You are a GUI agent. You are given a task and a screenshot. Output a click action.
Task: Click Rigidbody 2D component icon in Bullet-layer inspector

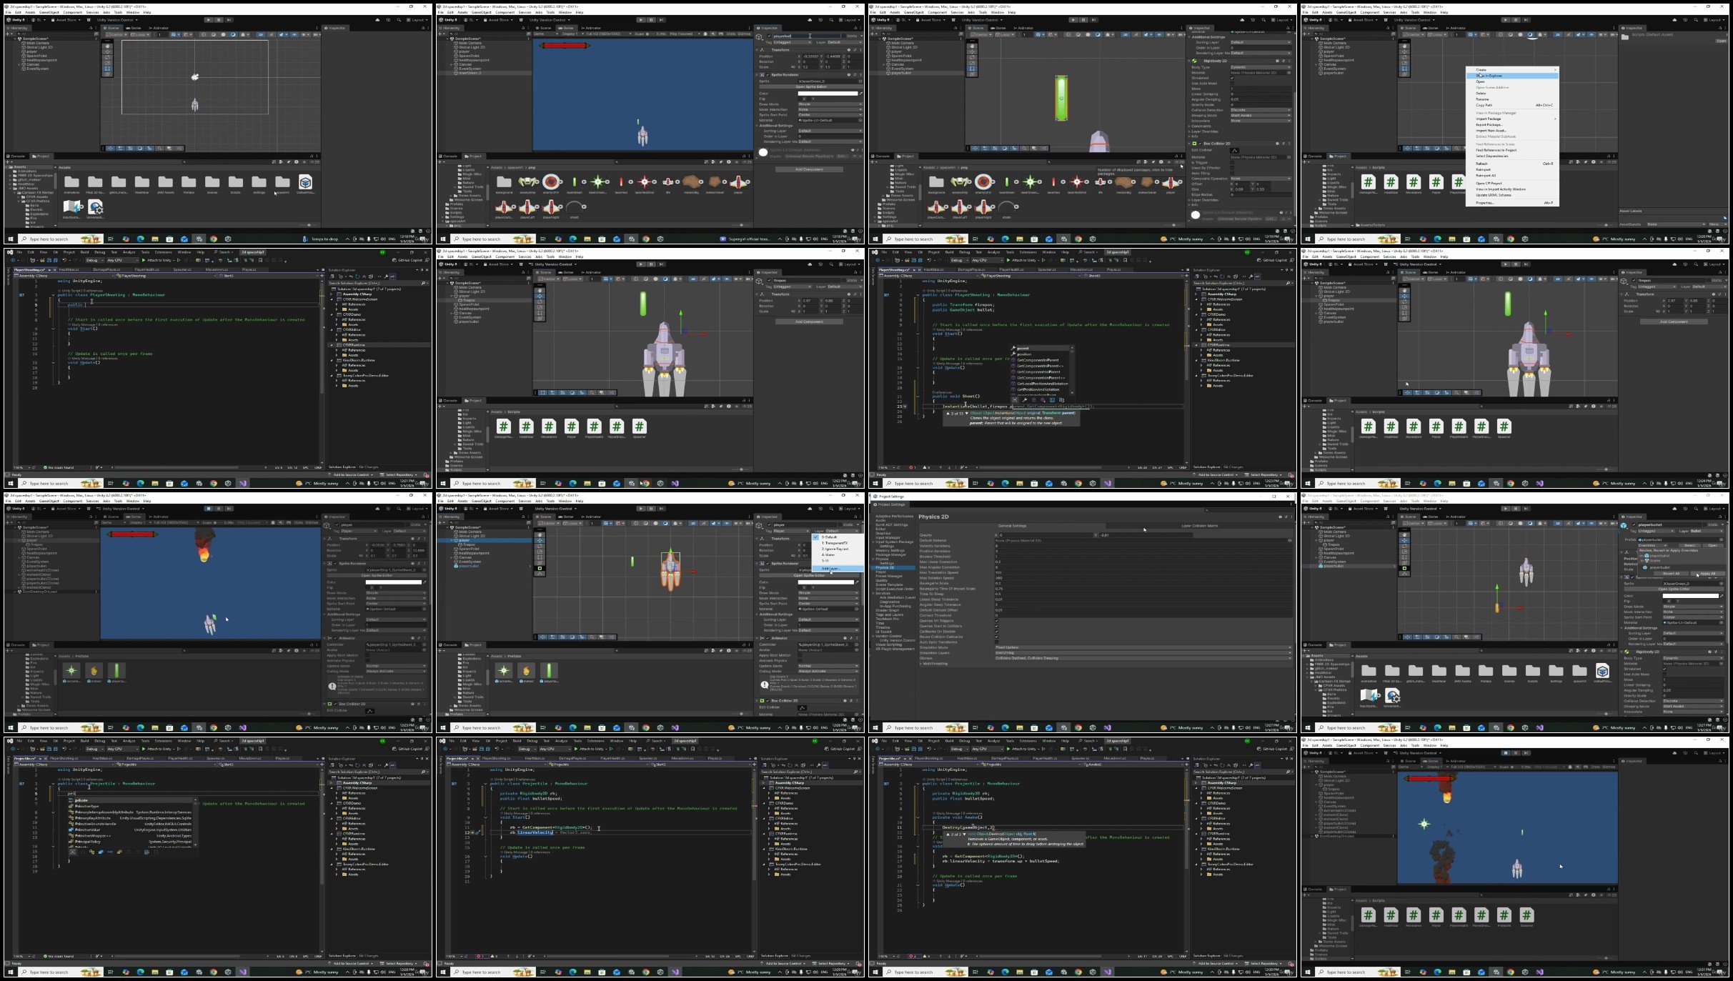pyautogui.click(x=1627, y=652)
